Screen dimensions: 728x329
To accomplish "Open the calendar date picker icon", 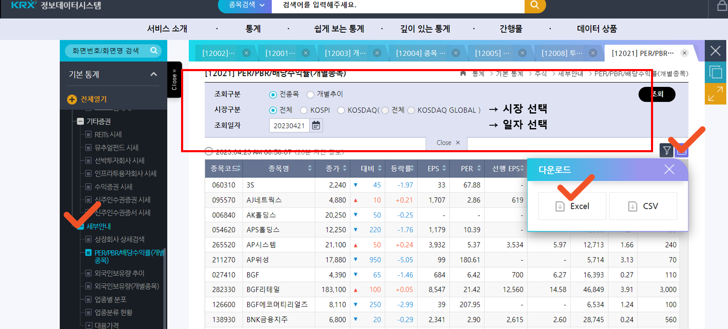I will click(x=316, y=125).
